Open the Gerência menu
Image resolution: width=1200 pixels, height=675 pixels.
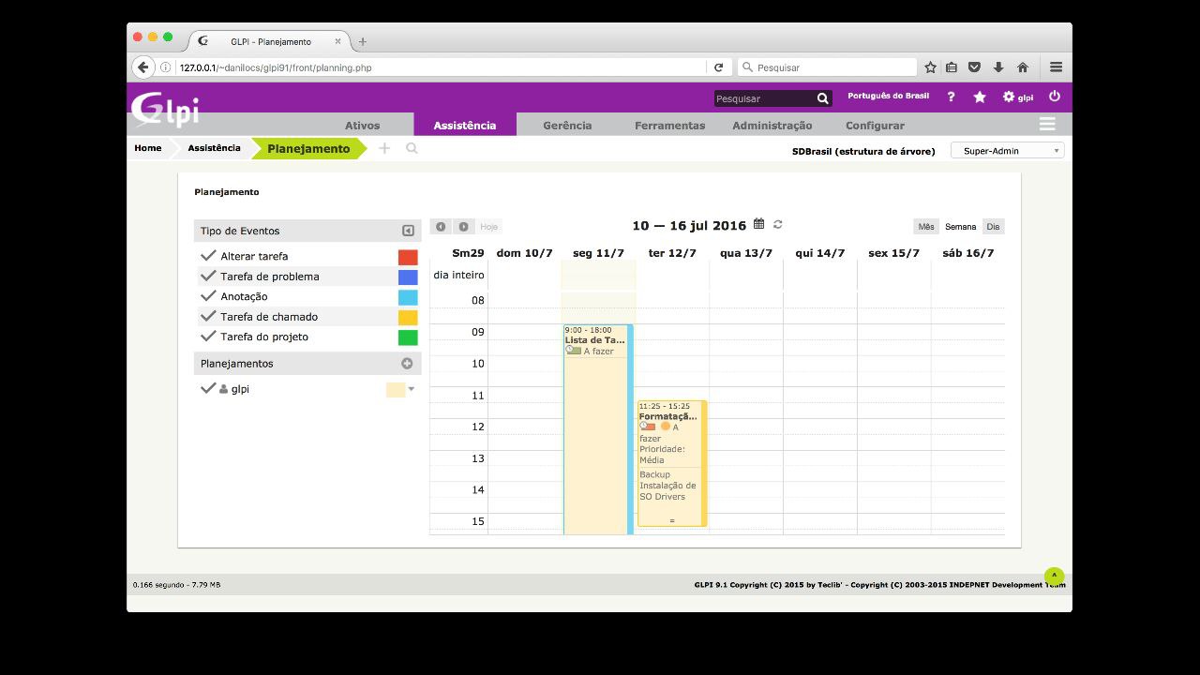pos(567,125)
